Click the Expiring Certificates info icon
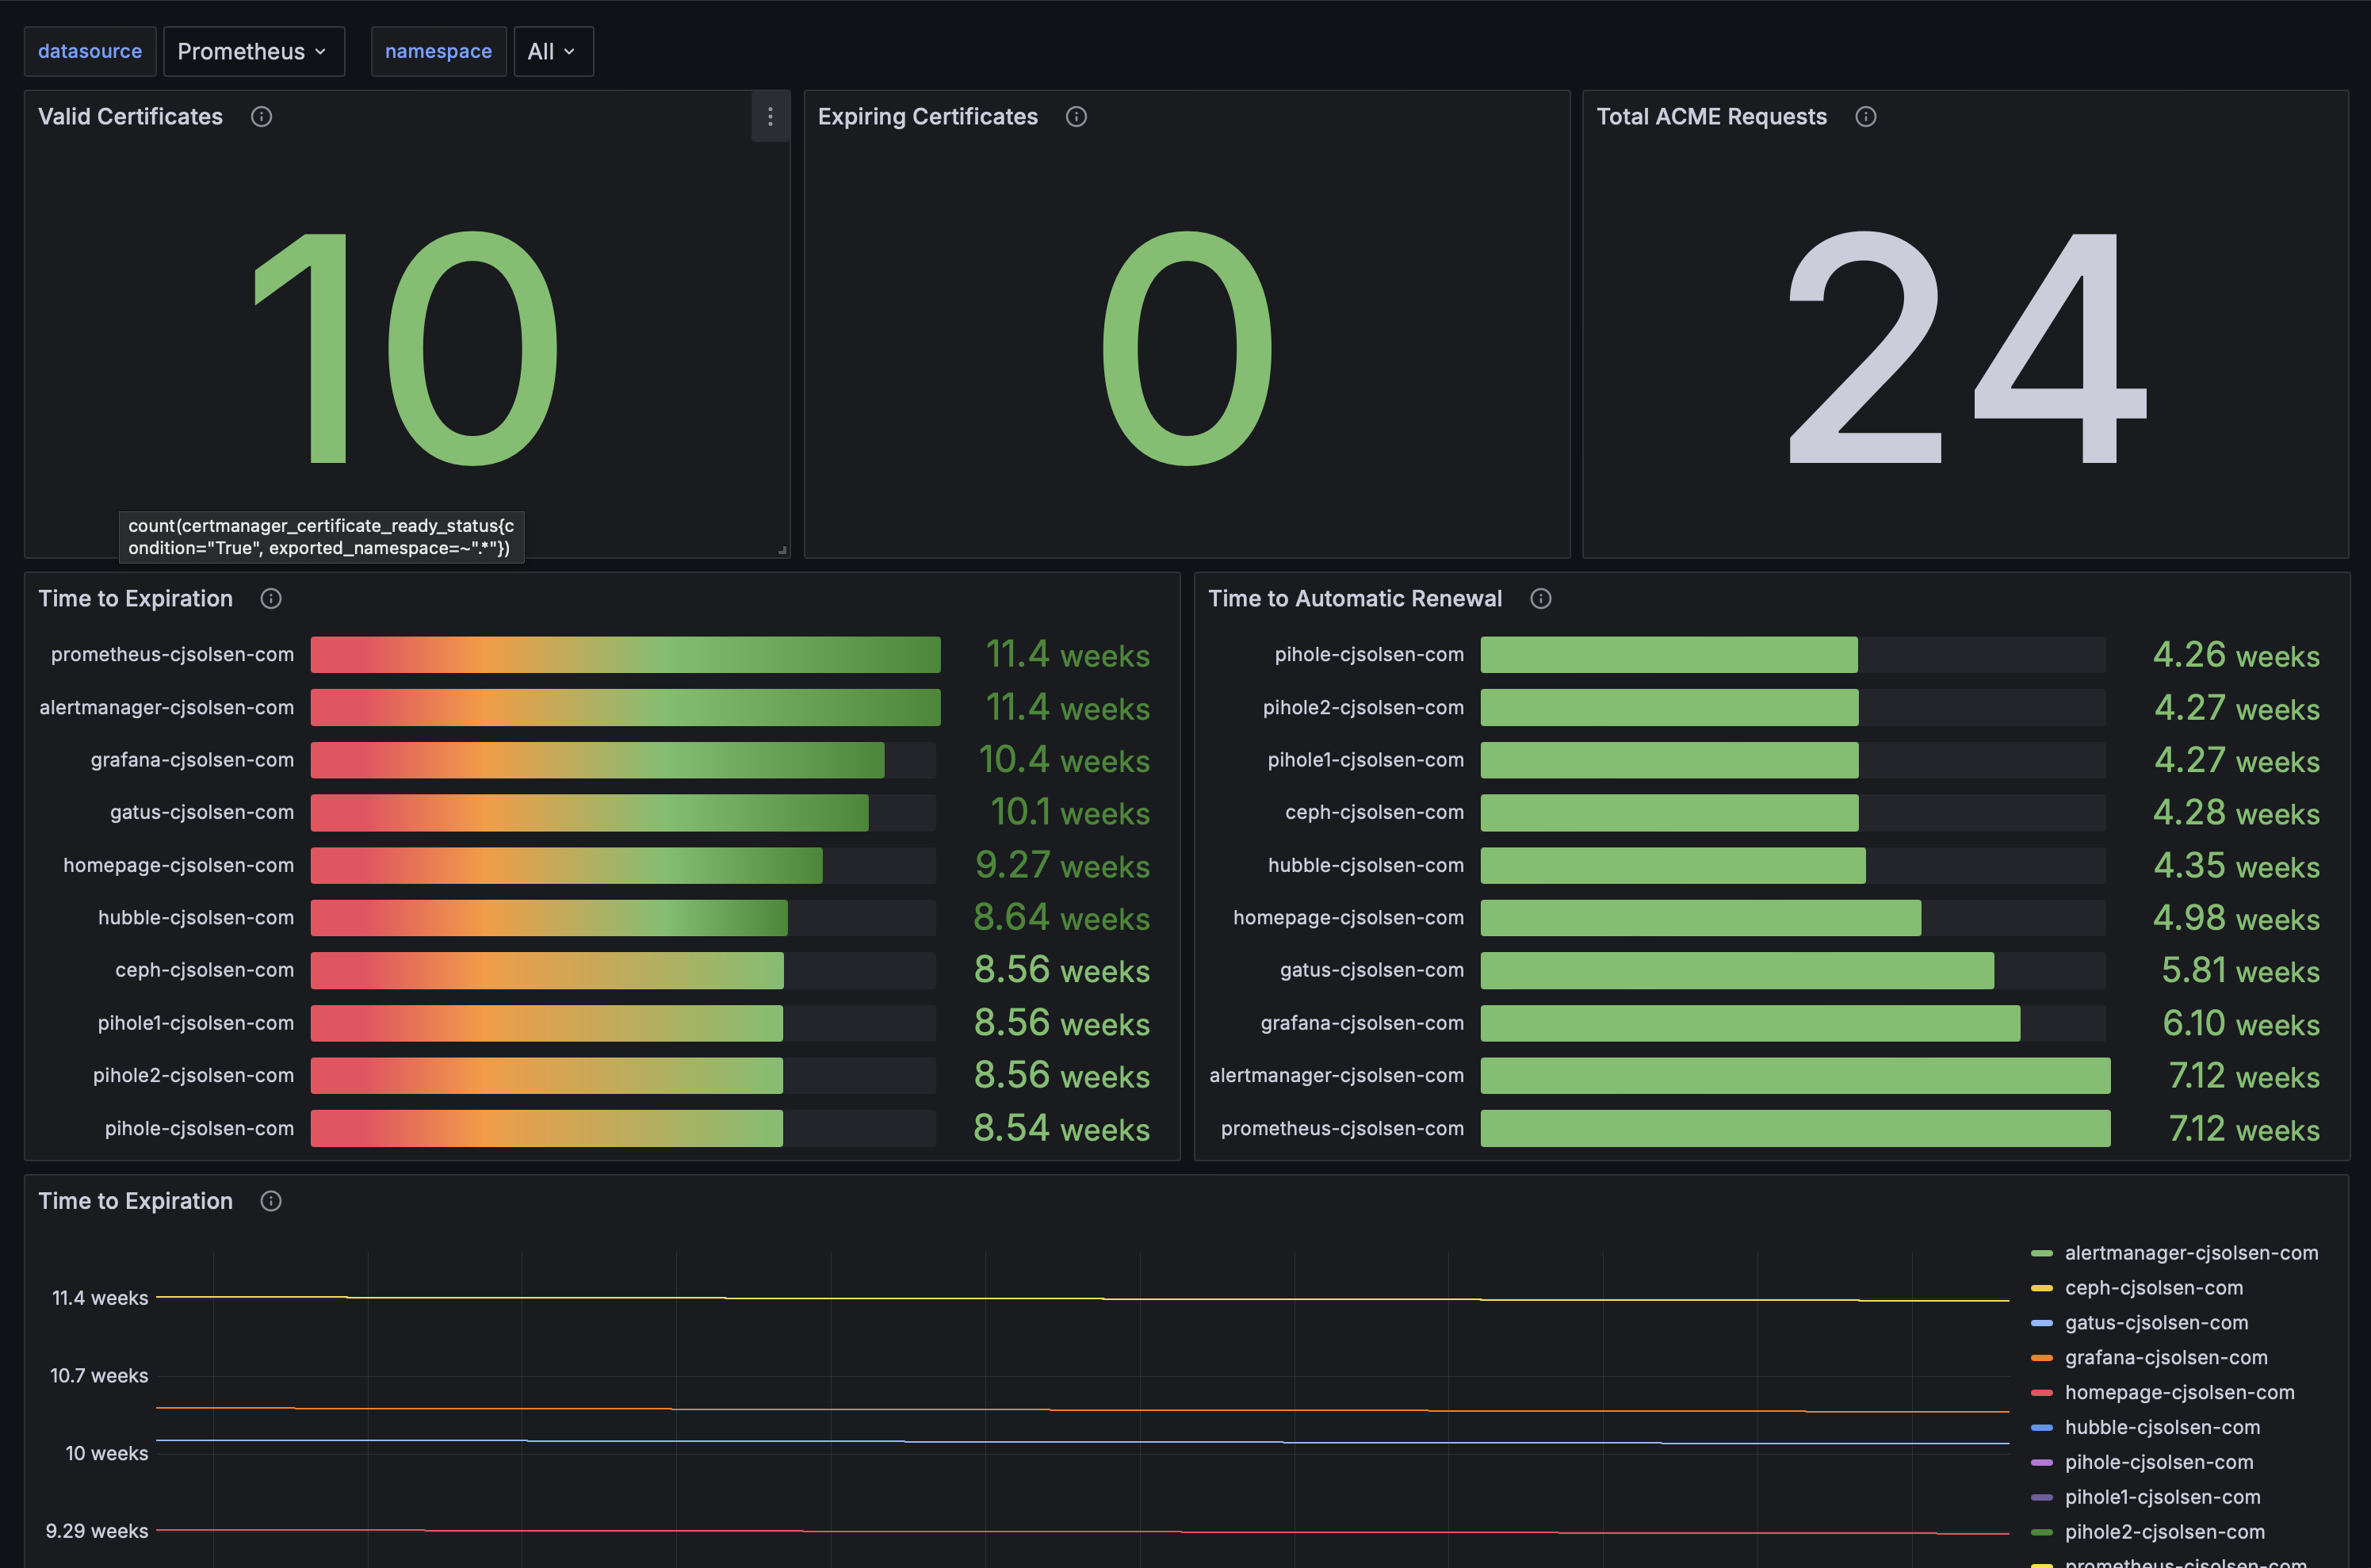Image resolution: width=2371 pixels, height=1568 pixels. (1076, 117)
